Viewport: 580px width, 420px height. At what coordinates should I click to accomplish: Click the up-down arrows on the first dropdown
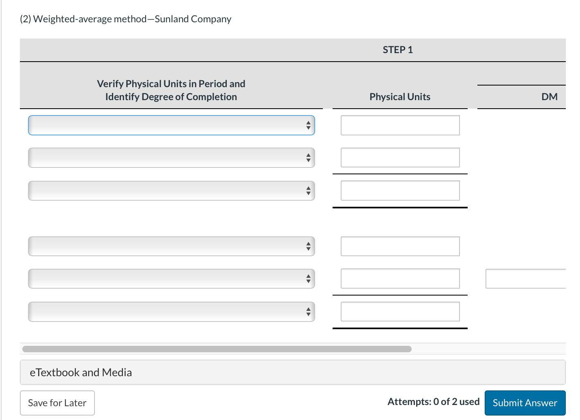coord(308,125)
